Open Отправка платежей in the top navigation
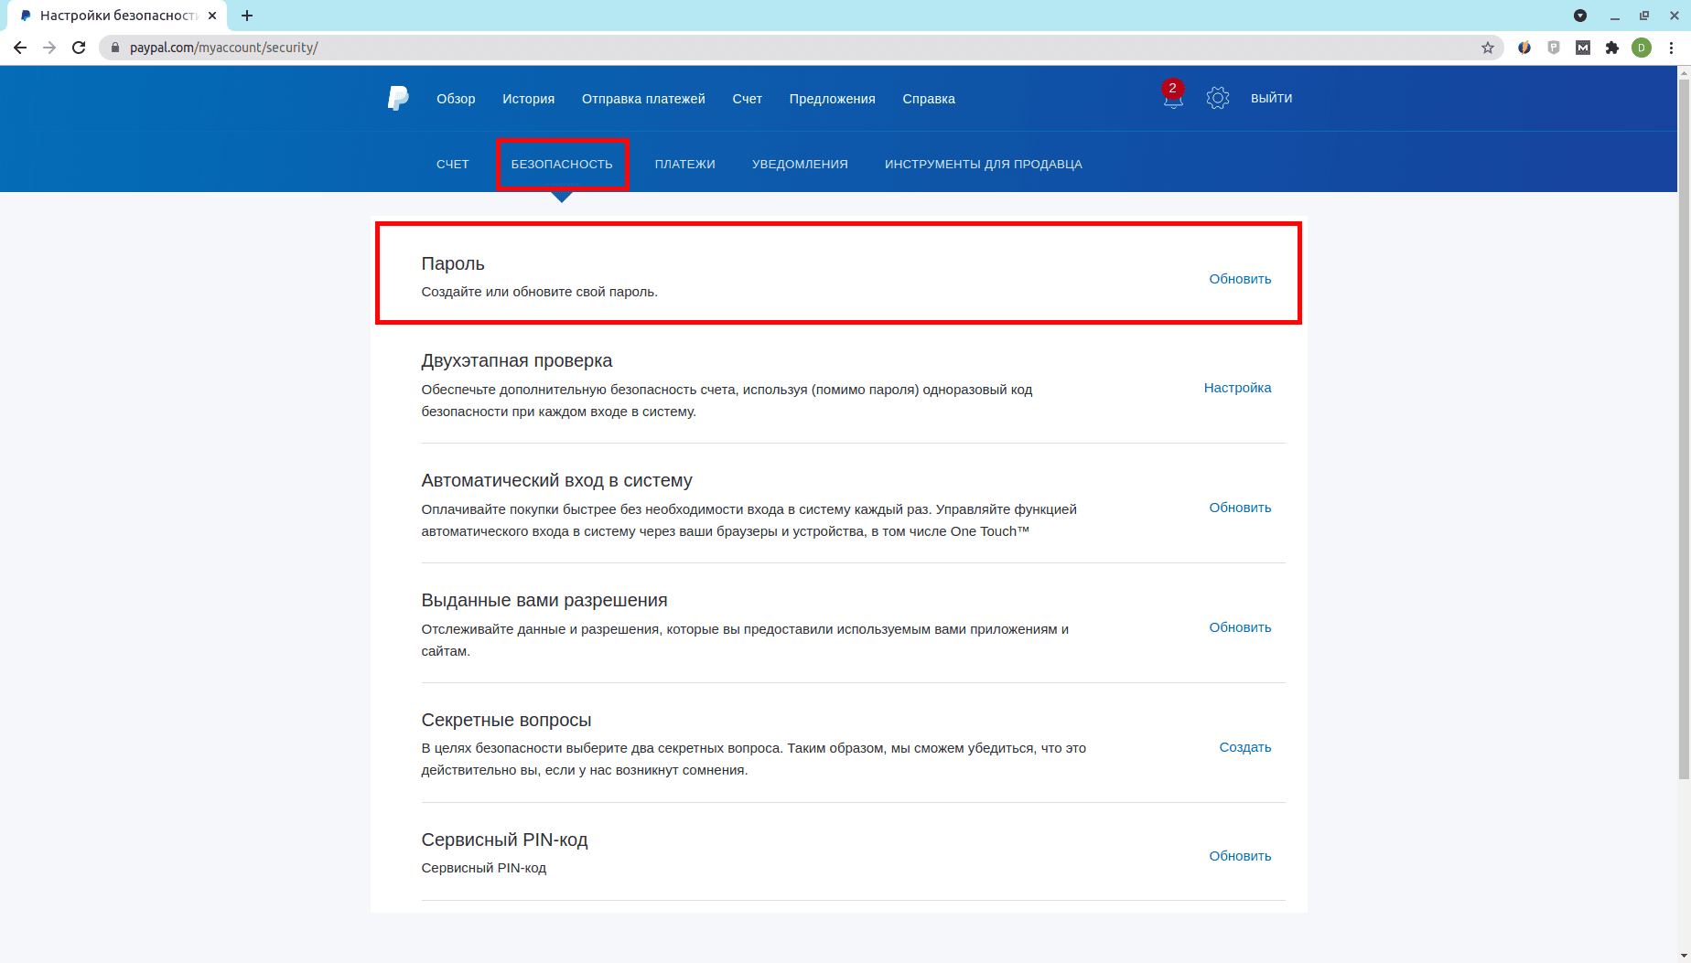1691x963 pixels. tap(643, 99)
